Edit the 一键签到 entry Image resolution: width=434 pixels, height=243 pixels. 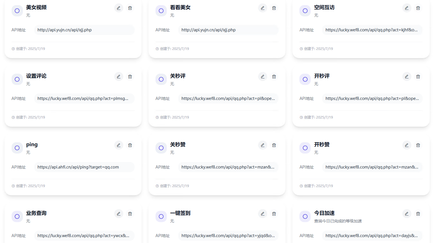(263, 214)
